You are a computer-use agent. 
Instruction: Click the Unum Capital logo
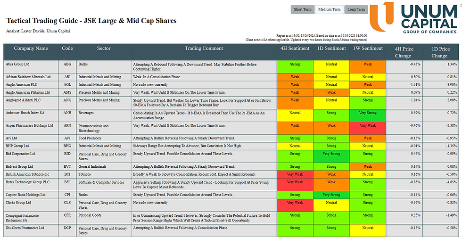414,17
